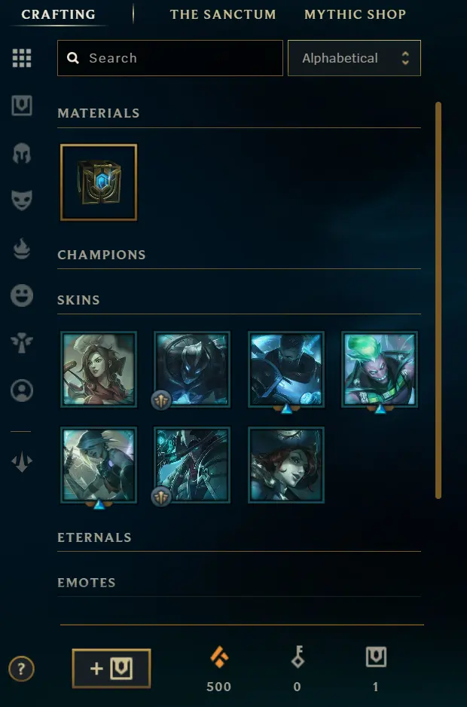Viewport: 467px width, 707px height.
Task: Select the green-haired skin shard
Action: 380,369
